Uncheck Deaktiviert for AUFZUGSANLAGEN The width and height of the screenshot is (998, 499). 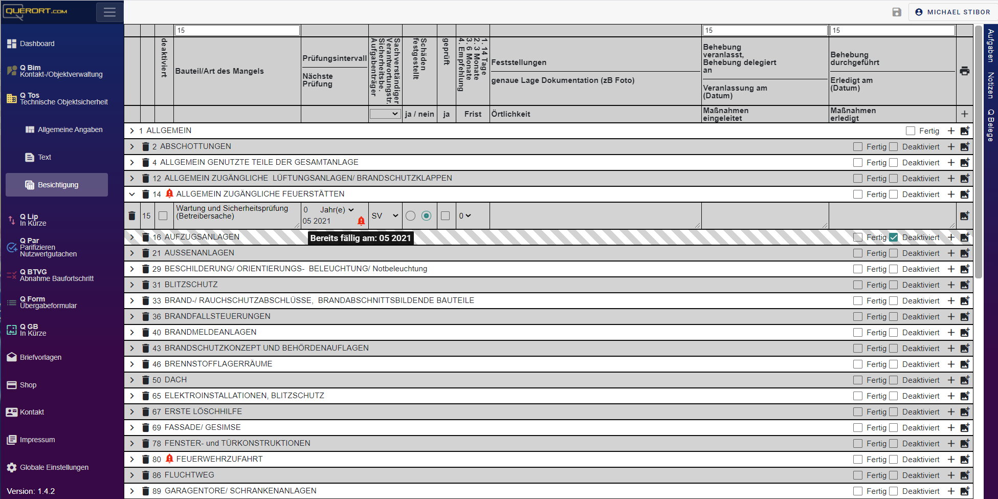point(893,237)
